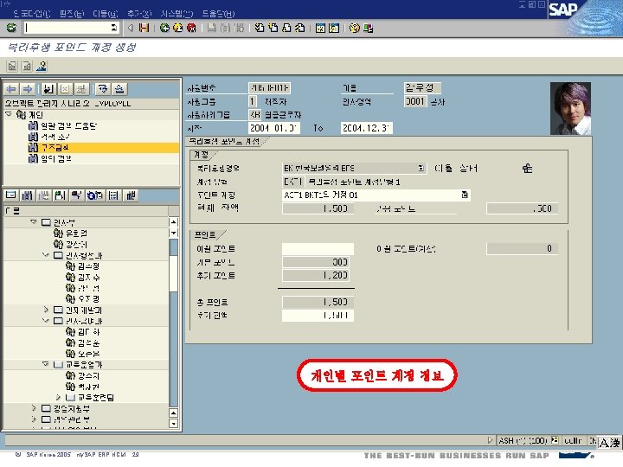623x467 pixels.
Task: Click the 이월 포인트 input field
Action: 318,248
